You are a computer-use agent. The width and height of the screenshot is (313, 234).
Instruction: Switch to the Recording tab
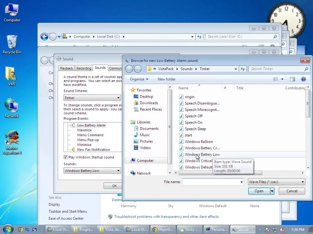click(84, 68)
